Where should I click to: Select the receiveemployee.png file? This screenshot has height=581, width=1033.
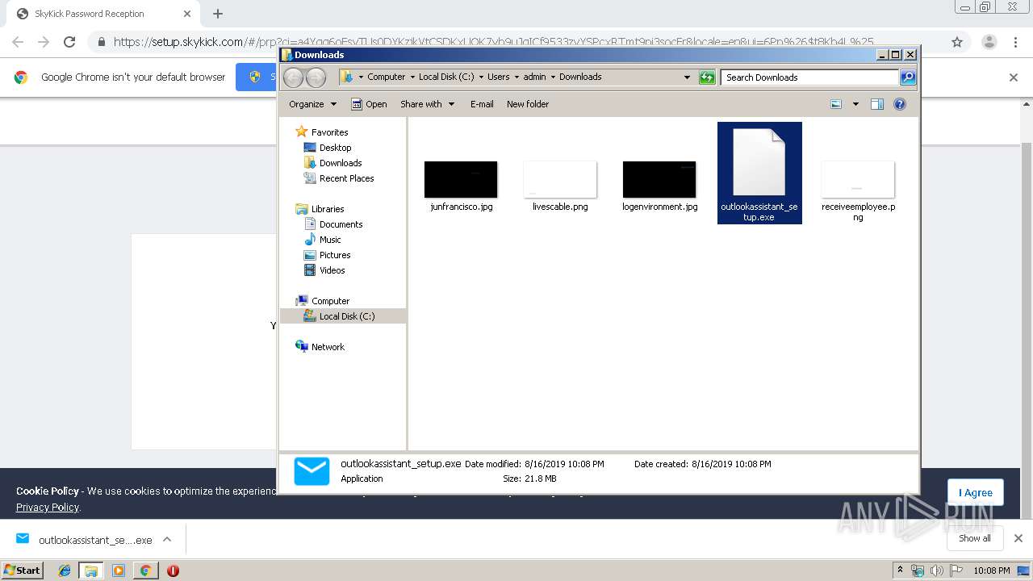[x=858, y=190]
